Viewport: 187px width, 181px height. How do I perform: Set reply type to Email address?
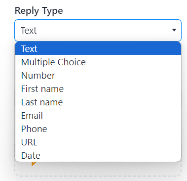tap(98, 116)
